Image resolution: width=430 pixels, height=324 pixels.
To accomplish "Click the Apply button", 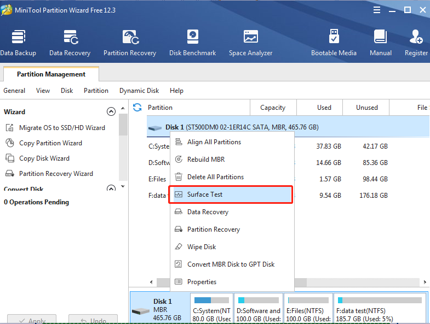I will (32, 319).
